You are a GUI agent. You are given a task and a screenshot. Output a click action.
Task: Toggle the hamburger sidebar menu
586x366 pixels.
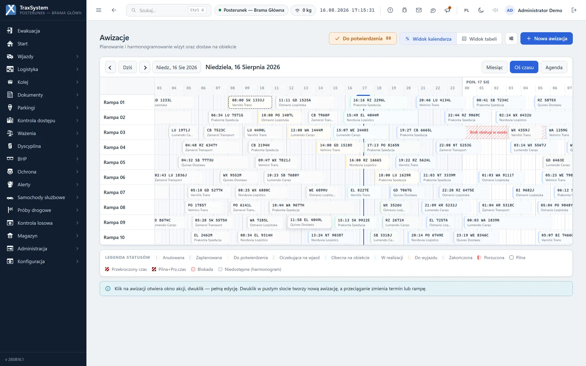[x=99, y=10]
